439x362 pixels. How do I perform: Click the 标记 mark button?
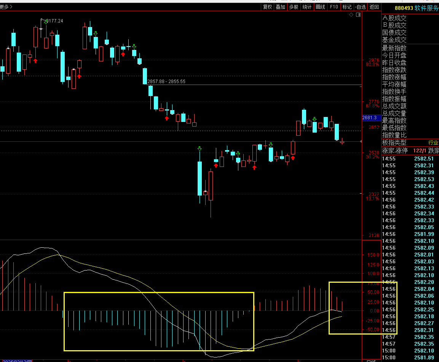347,7
